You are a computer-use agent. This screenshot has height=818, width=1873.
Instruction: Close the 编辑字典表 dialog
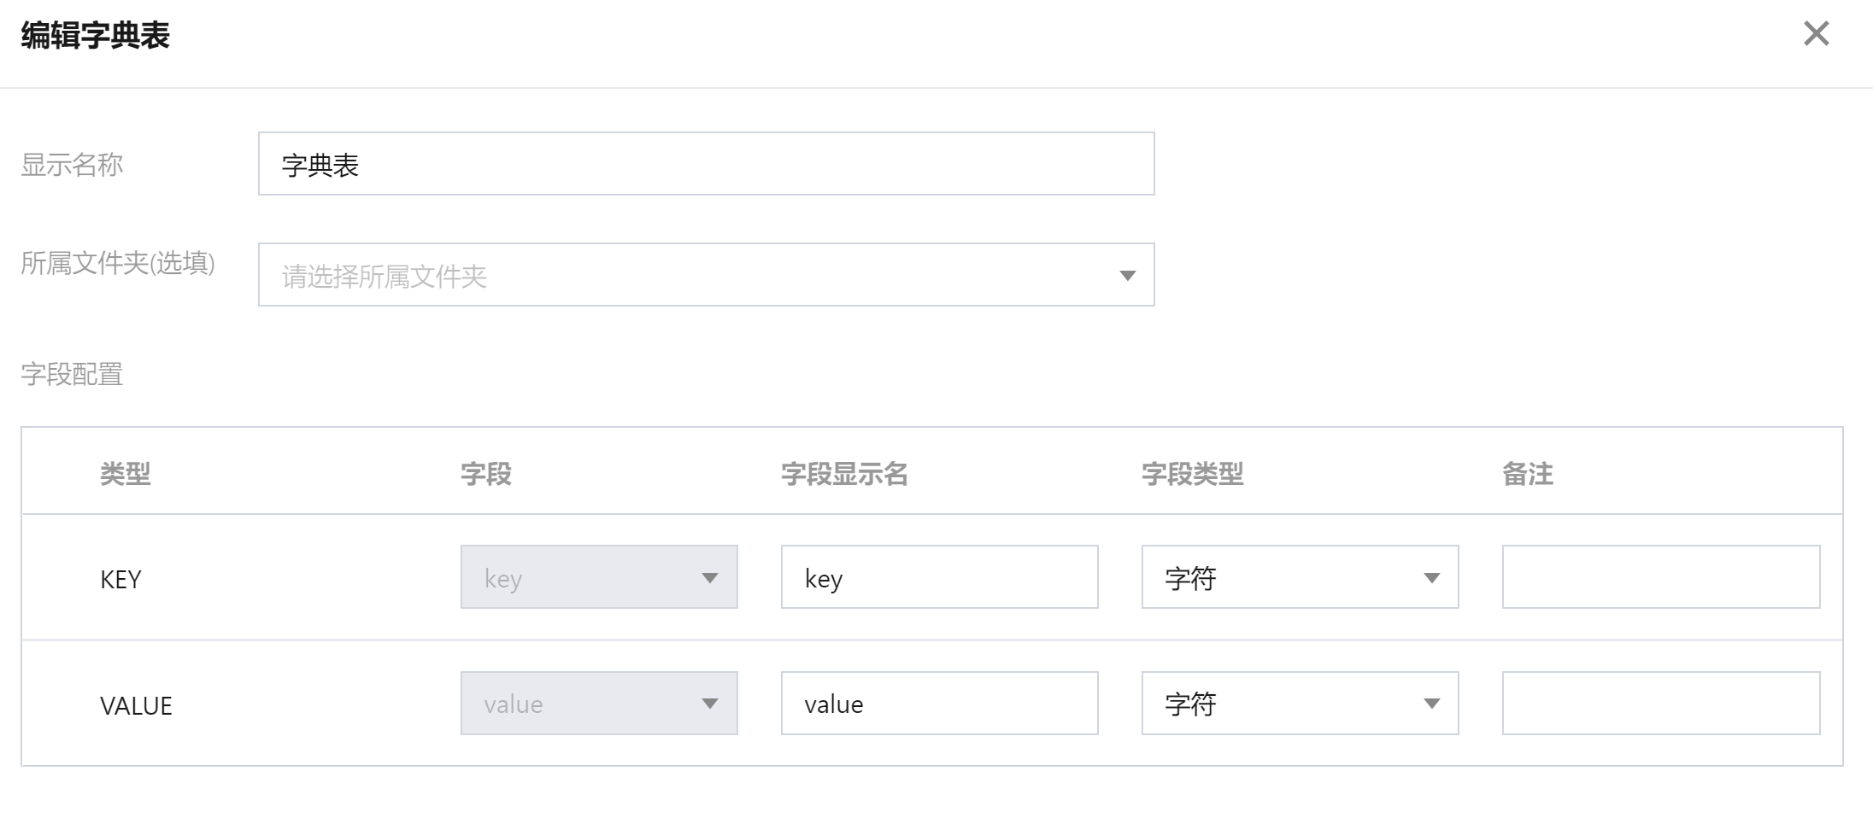[x=1816, y=34]
